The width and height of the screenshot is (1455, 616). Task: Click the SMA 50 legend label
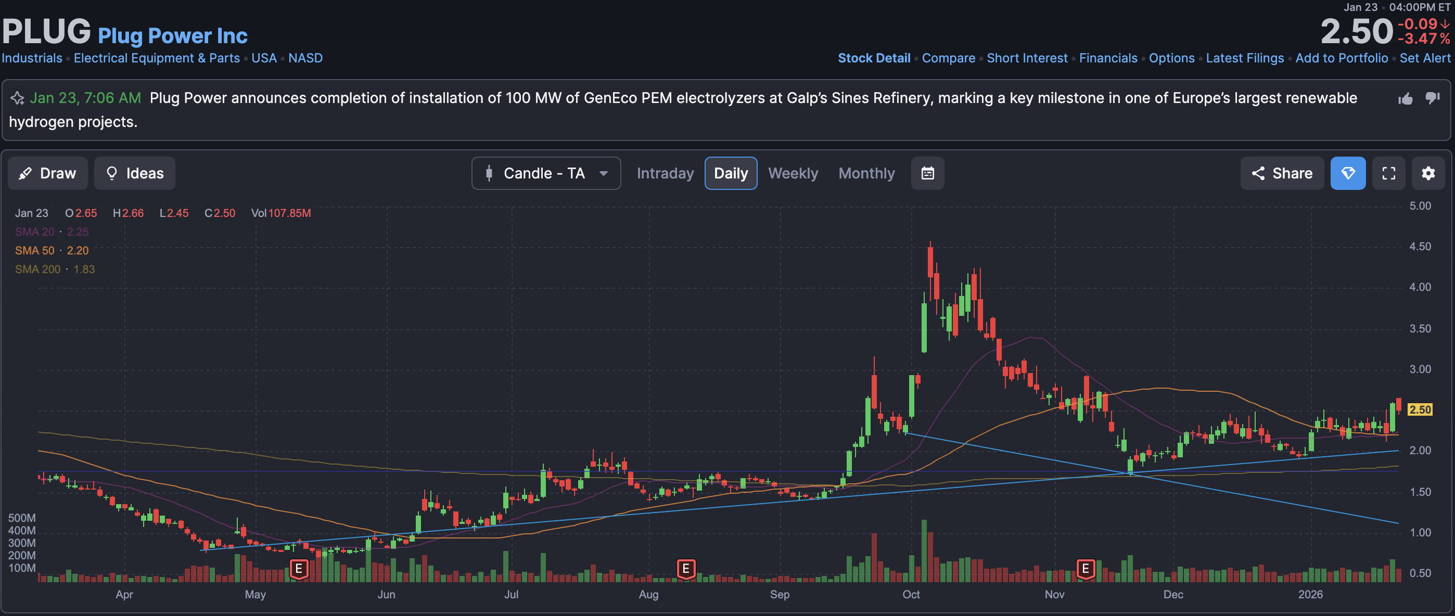(x=34, y=251)
